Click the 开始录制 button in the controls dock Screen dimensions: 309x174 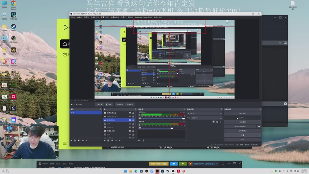243,122
